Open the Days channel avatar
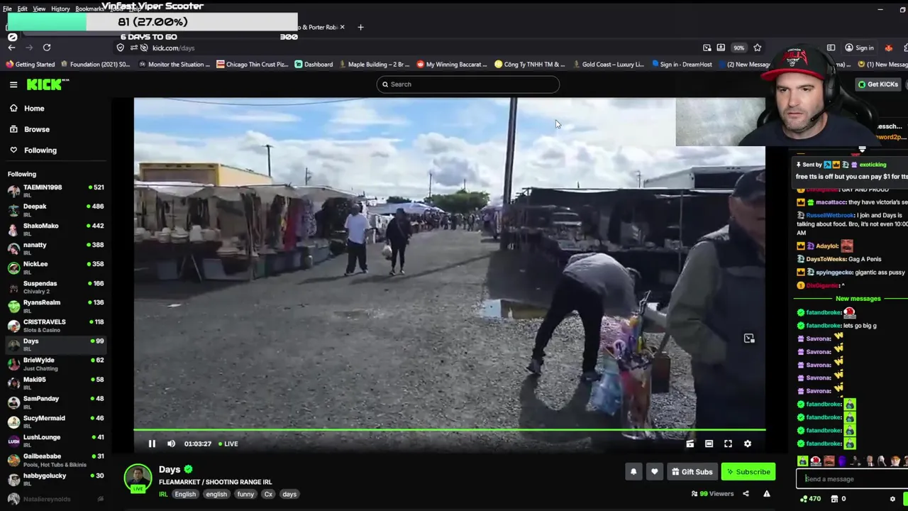The width and height of the screenshot is (908, 511). coord(138,478)
